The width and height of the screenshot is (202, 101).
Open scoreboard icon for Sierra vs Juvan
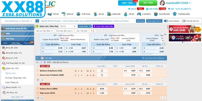pyautogui.click(x=38, y=98)
